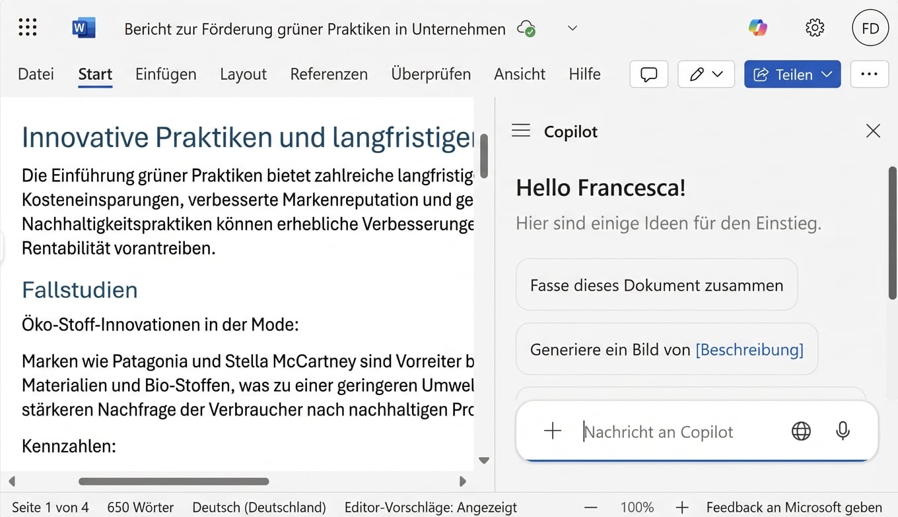Open the Microsoft 365 app launcher

[27, 27]
